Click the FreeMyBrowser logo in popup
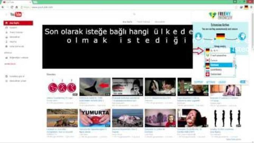This screenshot has height=143, width=254. (220, 16)
